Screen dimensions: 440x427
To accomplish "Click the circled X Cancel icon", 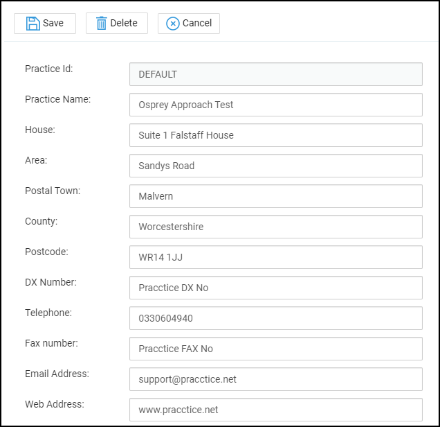I will (x=173, y=23).
